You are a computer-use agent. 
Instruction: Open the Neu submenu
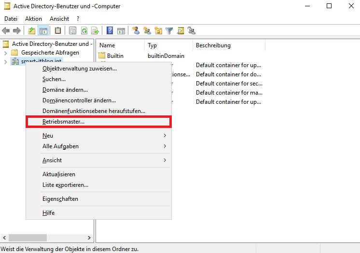point(48,136)
